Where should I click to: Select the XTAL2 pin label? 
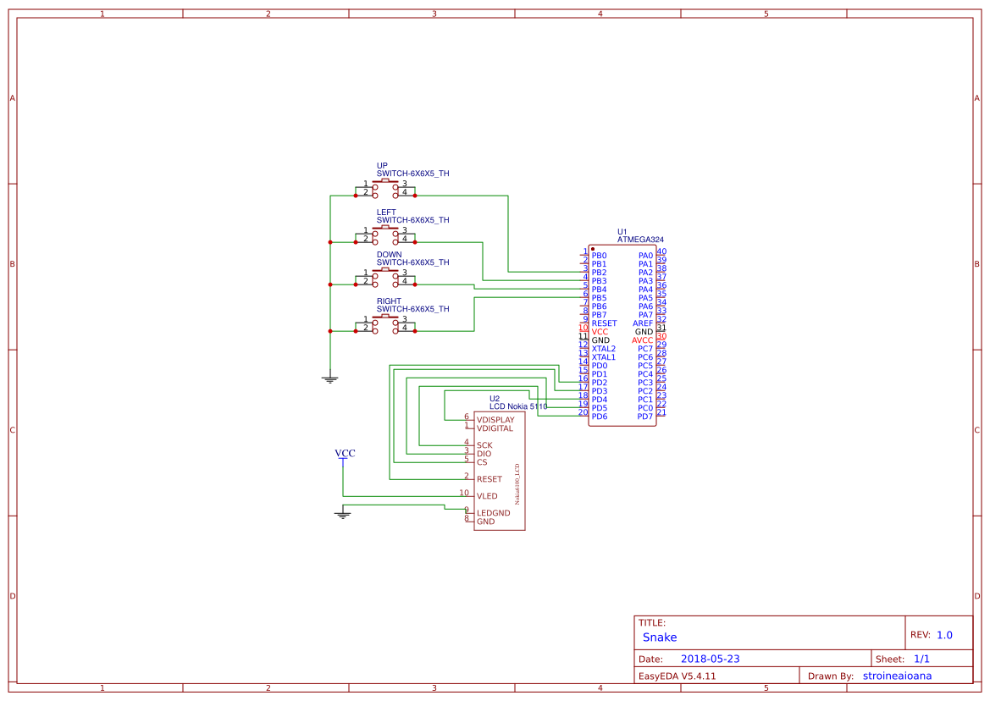pos(604,349)
